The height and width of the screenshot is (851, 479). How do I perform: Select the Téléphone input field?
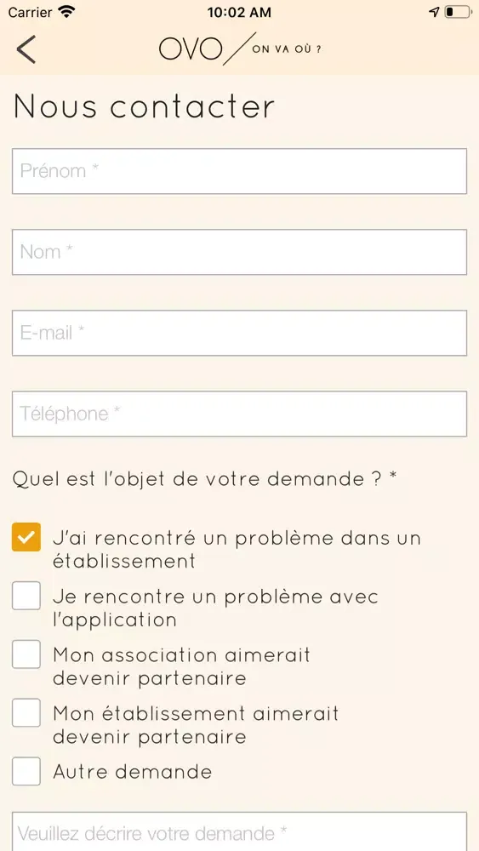(239, 414)
